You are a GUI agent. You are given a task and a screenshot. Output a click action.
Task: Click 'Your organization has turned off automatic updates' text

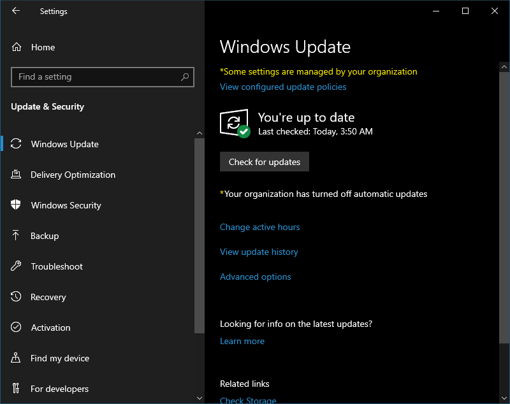[324, 194]
